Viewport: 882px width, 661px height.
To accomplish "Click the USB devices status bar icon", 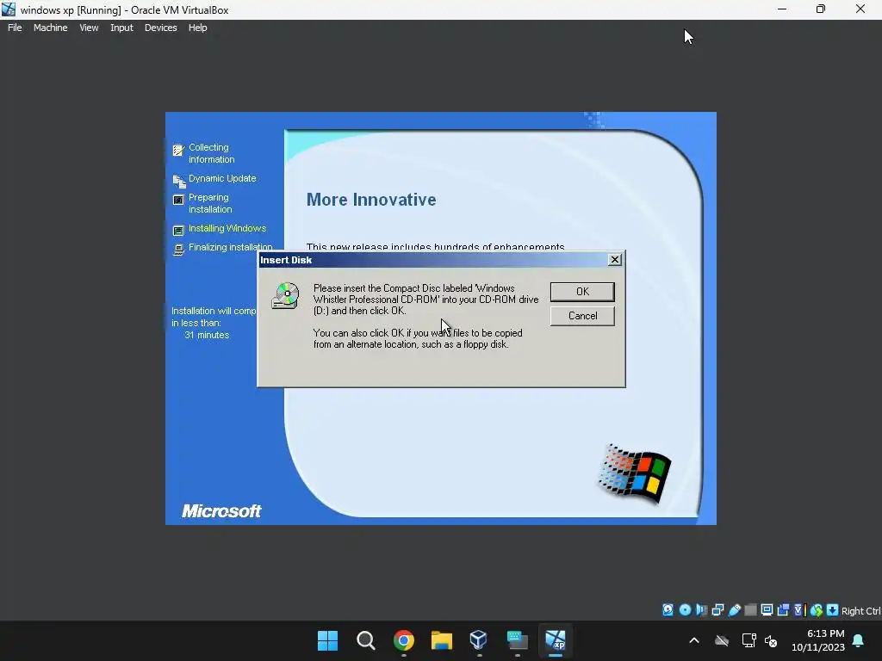I will tap(735, 610).
